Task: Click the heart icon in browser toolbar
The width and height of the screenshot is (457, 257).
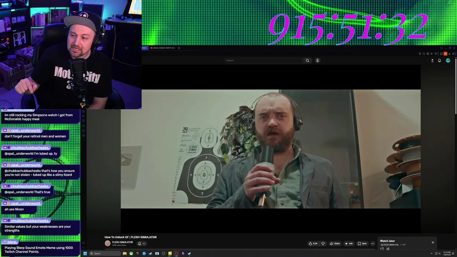Action: tap(436, 54)
